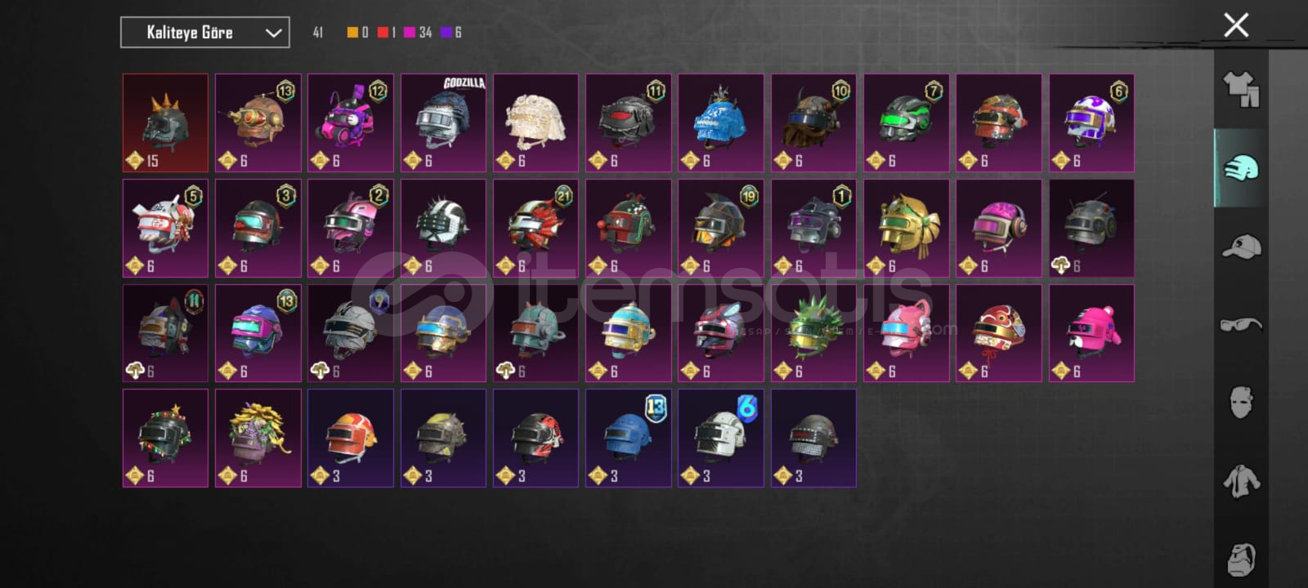Open the cap headwear category icon
Image resolution: width=1308 pixels, height=588 pixels.
pyautogui.click(x=1241, y=246)
